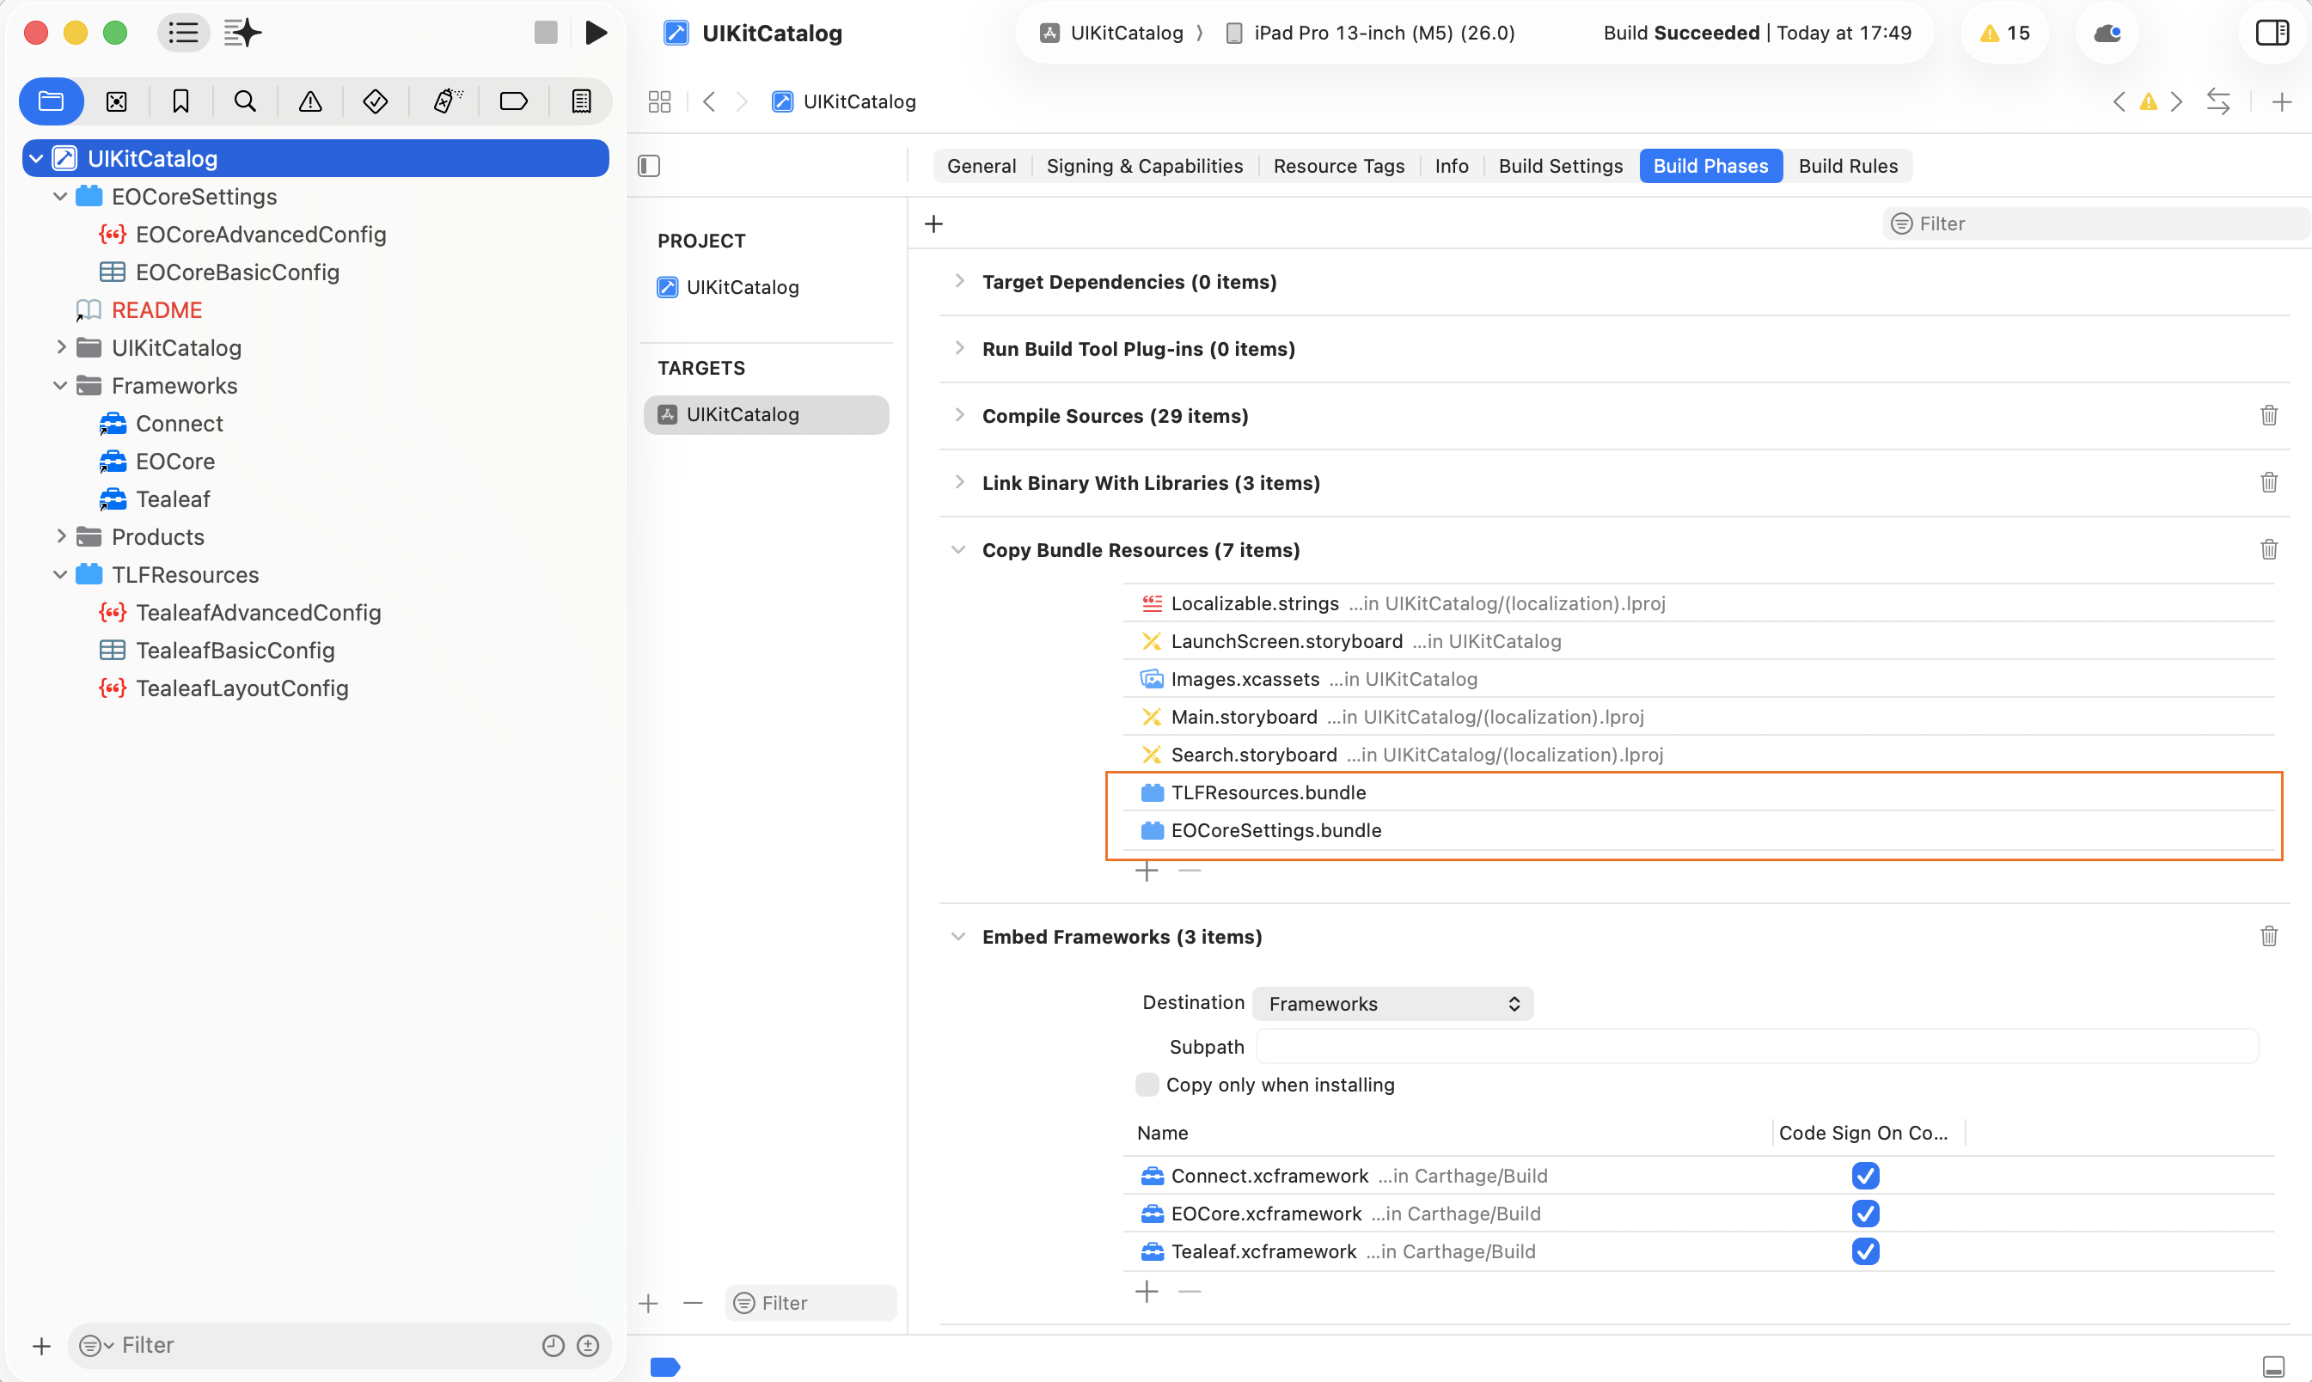This screenshot has width=2312, height=1382.
Task: View the 15 build warnings
Action: [x=2004, y=34]
